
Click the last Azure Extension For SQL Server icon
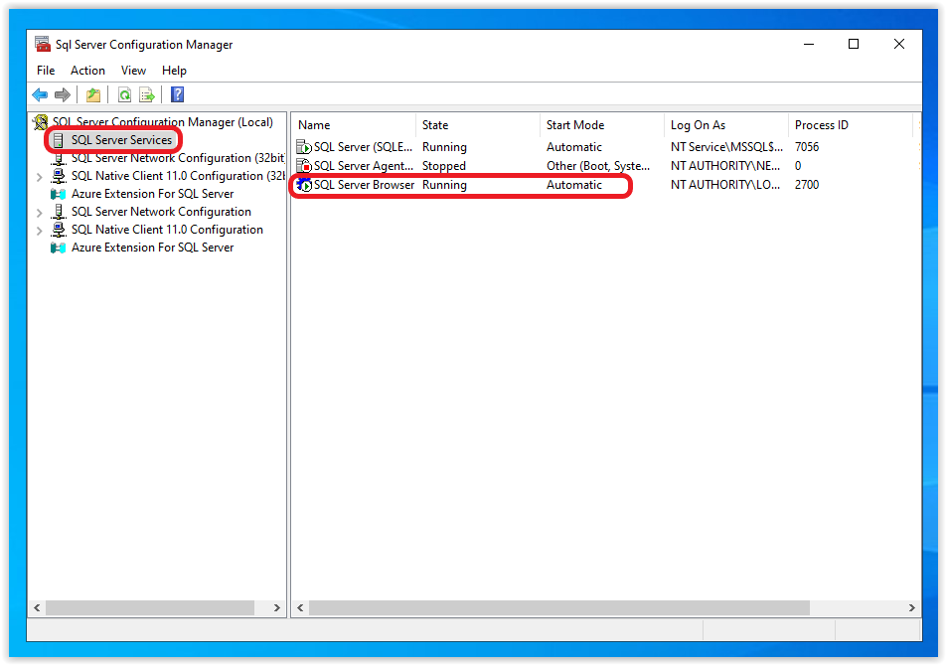coord(58,248)
